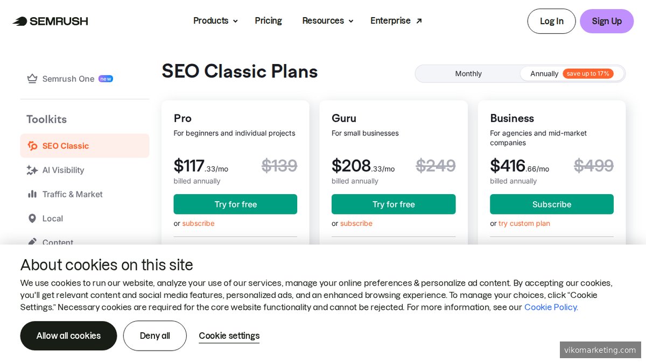Screen dimensions: 646x363
Task: Subscribe to the Business plan
Action: [x=552, y=204]
